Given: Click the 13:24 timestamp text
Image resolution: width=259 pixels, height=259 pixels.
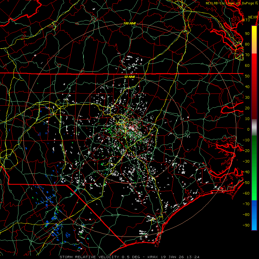Looking at the screenshot, I should click(193, 257).
